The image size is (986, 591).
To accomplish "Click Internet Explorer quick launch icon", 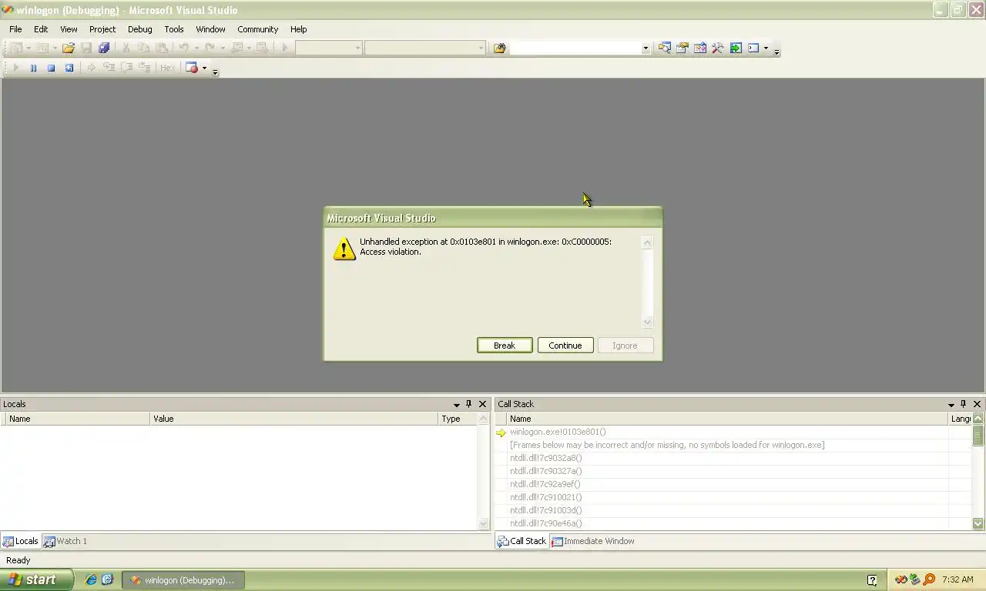I will [91, 579].
